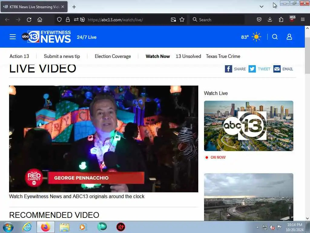Open site search magnifier in header

tap(275, 37)
